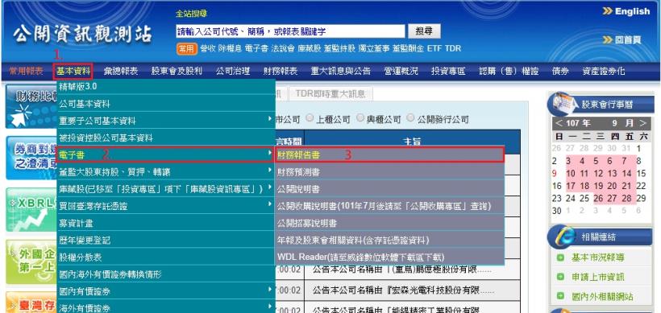Click the green plus icon beside 國內外相關網站
The image size is (661, 313).
point(560,296)
